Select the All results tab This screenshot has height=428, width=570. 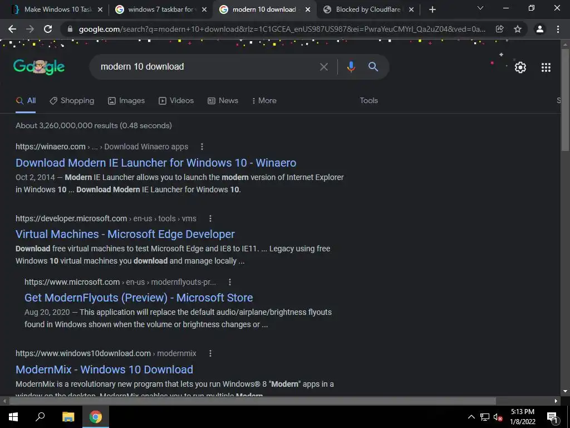(26, 100)
